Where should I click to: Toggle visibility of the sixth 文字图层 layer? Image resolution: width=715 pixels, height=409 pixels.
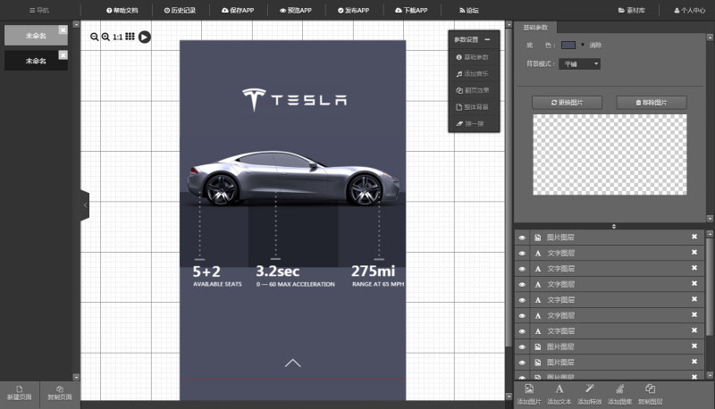click(522, 331)
